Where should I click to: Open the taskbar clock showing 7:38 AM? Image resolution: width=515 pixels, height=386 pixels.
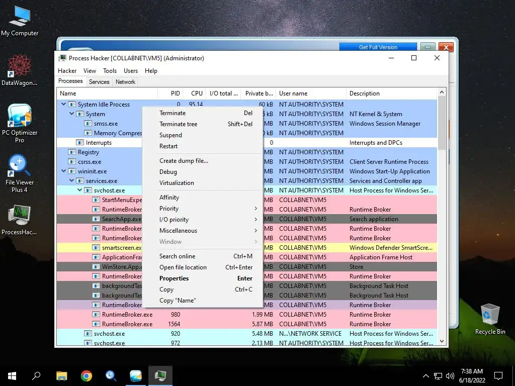(472, 376)
